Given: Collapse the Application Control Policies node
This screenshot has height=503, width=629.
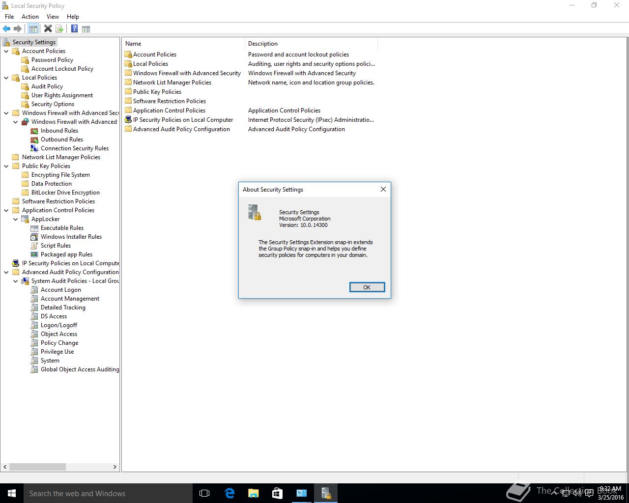Looking at the screenshot, I should 6,210.
